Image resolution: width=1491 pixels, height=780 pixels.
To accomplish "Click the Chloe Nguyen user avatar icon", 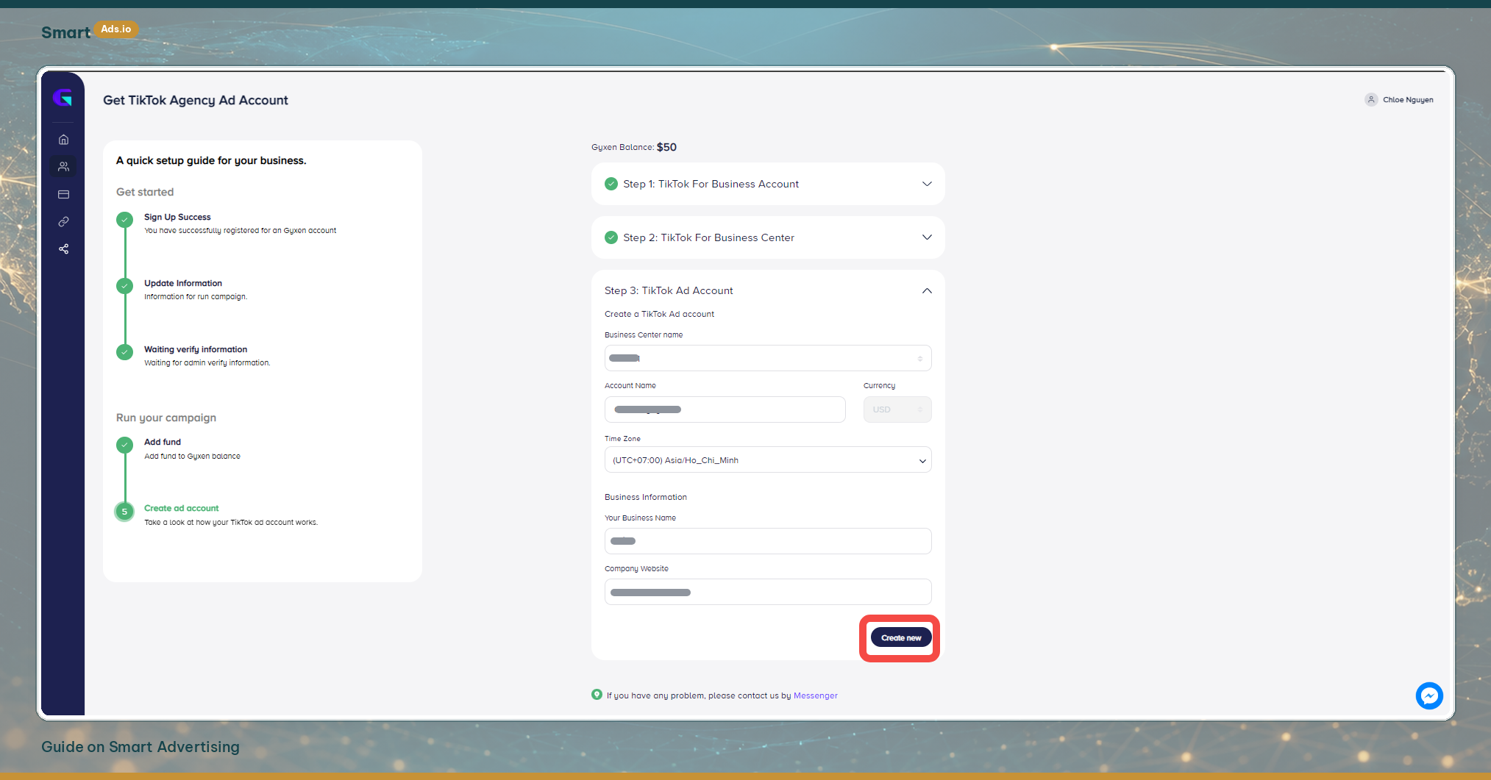I will 1371,100.
